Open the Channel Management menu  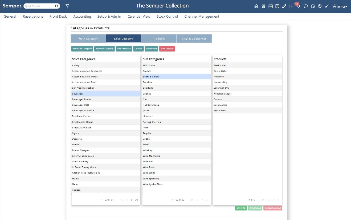click(x=202, y=17)
